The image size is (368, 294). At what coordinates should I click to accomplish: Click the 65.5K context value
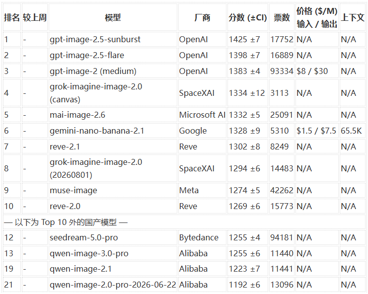(x=351, y=131)
